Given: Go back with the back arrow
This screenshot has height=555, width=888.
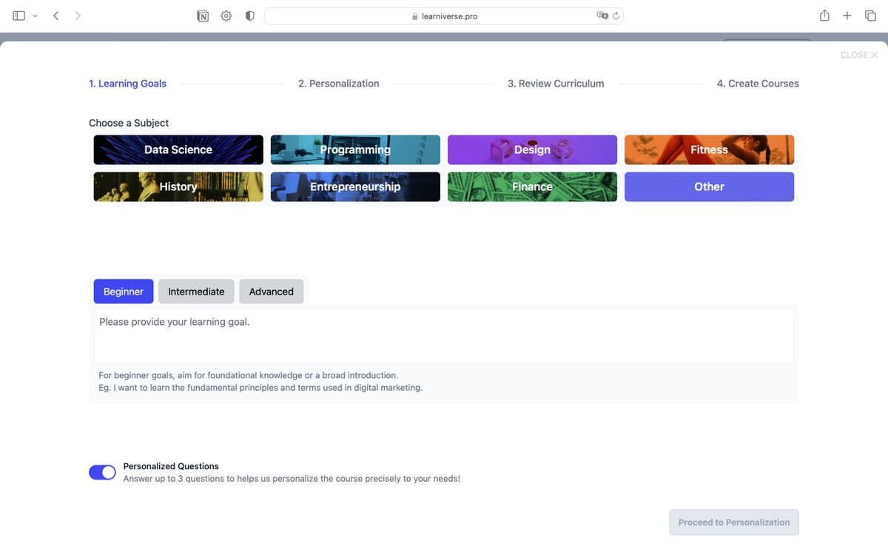Looking at the screenshot, I should [56, 16].
